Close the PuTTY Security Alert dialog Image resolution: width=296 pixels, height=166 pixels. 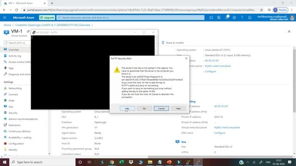(x=186, y=59)
